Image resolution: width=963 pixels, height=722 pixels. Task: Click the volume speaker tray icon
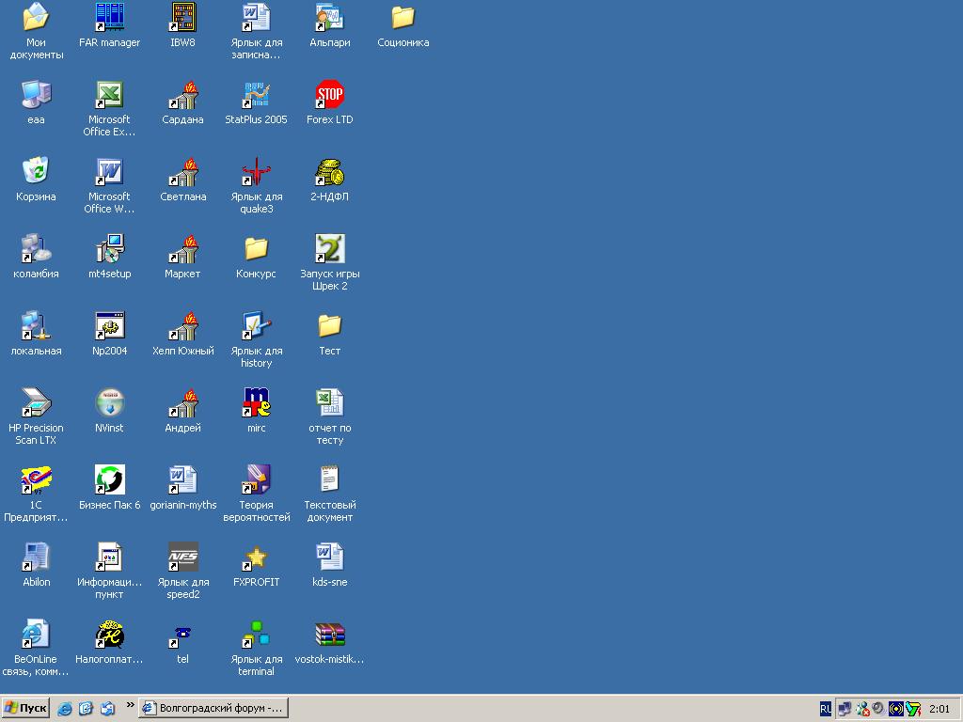pos(877,709)
